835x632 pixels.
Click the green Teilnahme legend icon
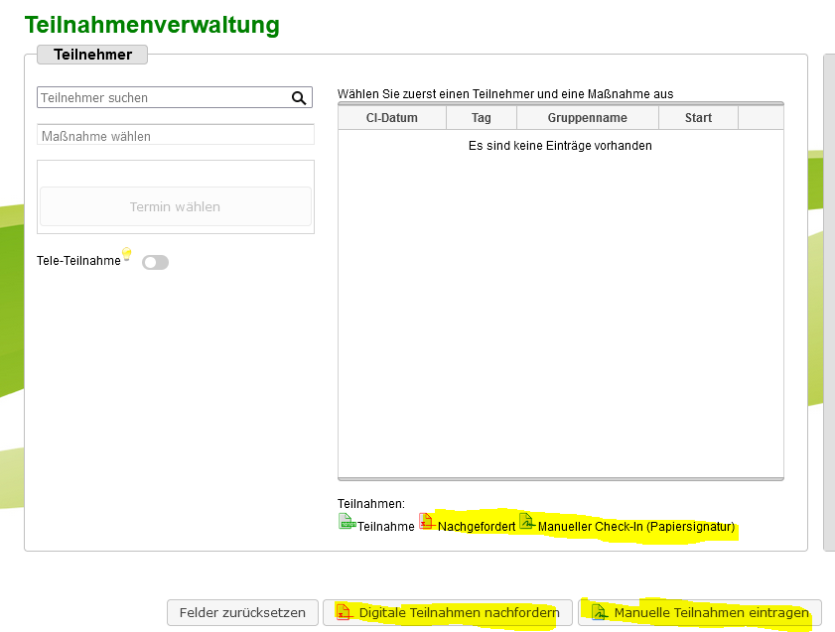[347, 522]
